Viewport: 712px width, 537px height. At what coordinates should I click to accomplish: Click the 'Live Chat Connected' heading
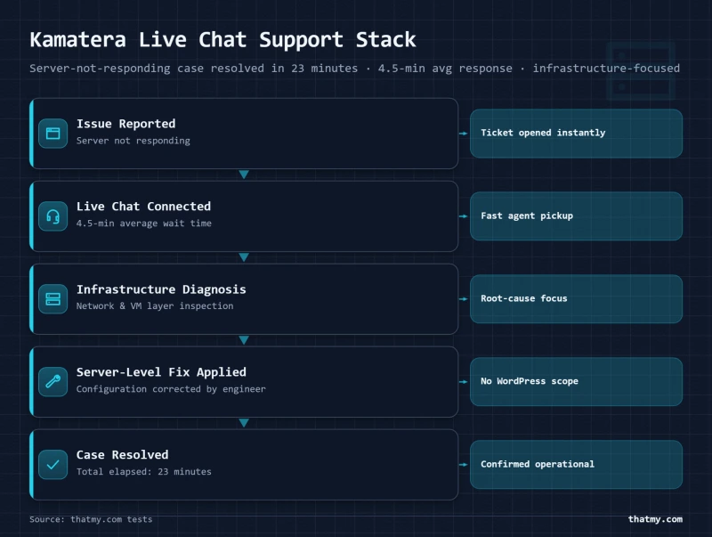tap(143, 207)
